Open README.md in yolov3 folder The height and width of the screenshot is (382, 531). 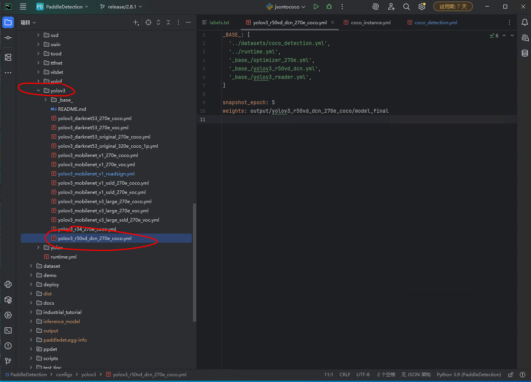click(72, 109)
